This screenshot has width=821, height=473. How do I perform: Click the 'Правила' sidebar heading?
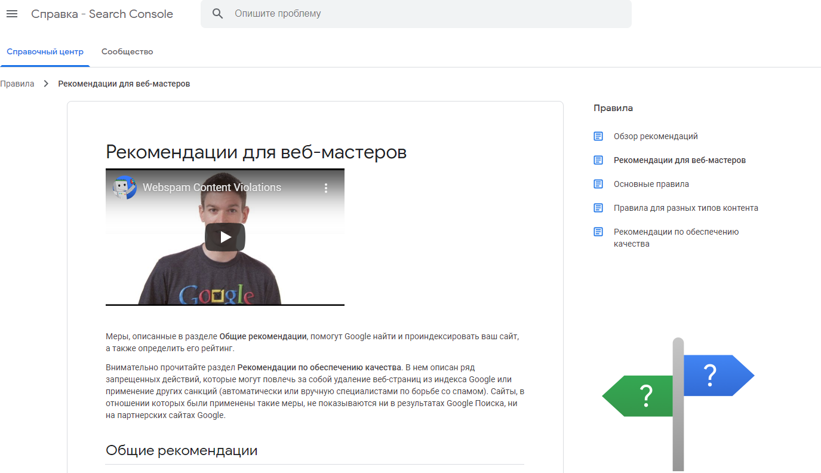(613, 108)
